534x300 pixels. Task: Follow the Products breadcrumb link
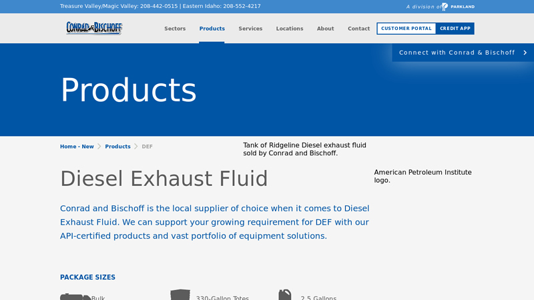[x=117, y=147]
